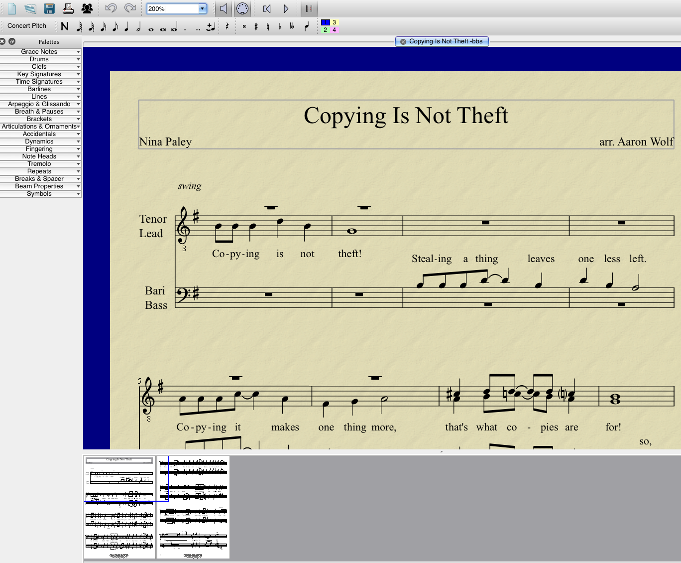Expand the Breath & Pauses palette

click(x=40, y=112)
